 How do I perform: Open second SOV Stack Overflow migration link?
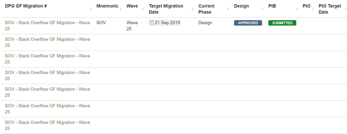pos(47,42)
